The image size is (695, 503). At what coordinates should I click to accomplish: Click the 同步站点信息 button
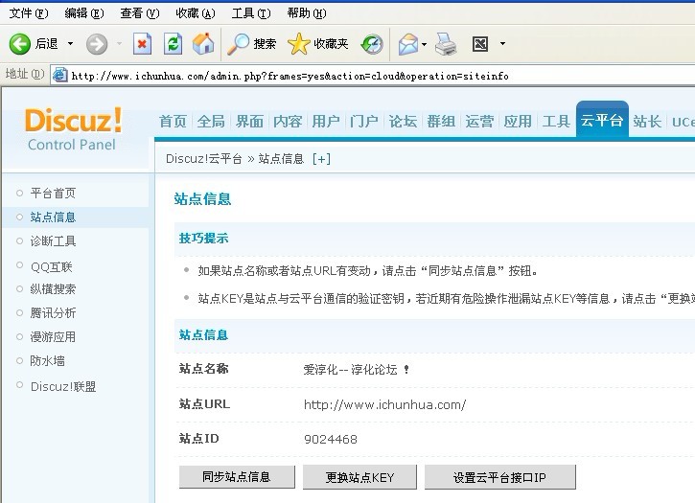(237, 476)
